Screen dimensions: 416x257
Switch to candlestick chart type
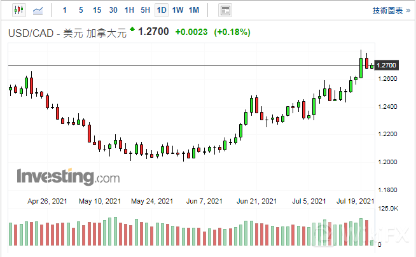(x=18, y=10)
